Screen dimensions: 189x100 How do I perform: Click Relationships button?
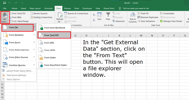pyautogui.click(x=168, y=17)
